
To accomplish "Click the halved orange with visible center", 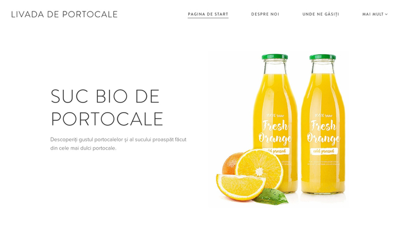I will coord(259,170).
